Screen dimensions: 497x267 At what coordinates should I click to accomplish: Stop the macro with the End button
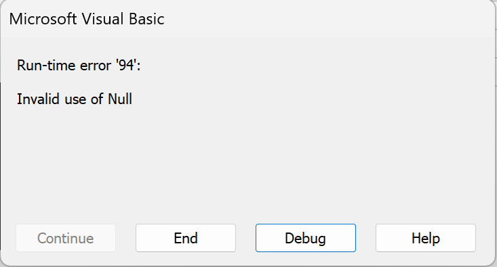186,238
